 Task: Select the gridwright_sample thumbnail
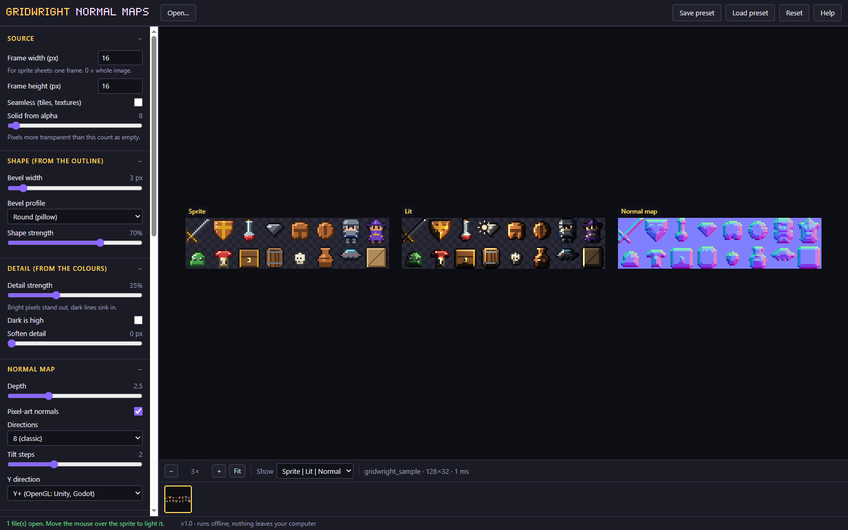(x=178, y=499)
